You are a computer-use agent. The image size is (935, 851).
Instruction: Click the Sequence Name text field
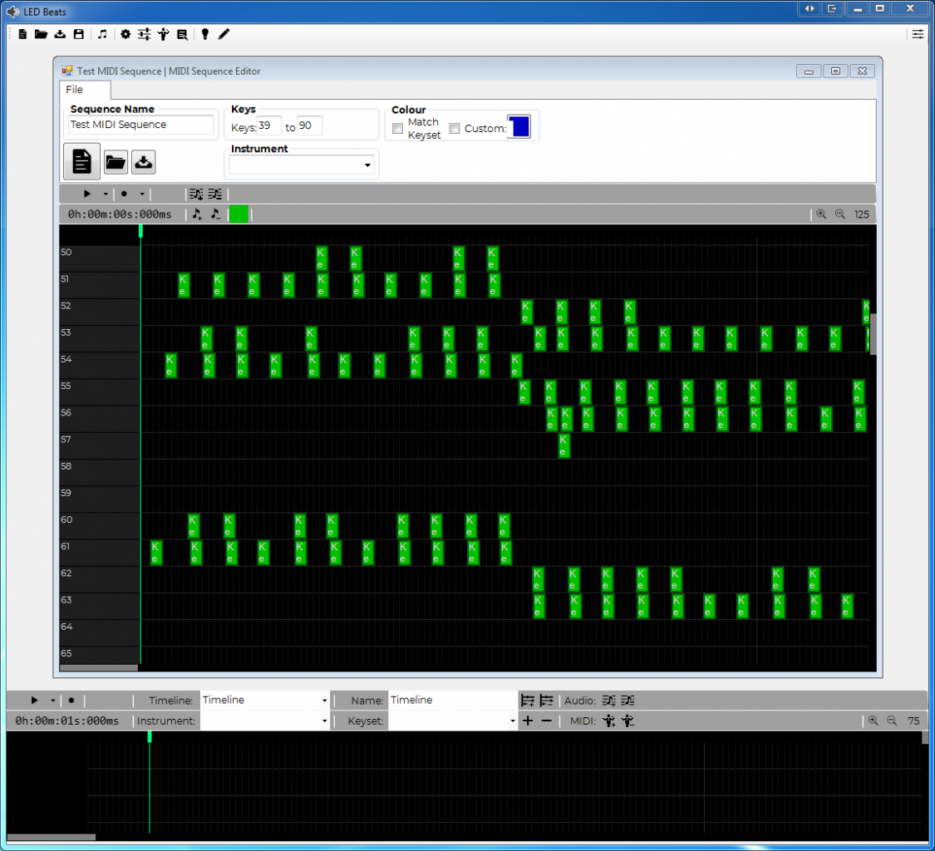tap(140, 125)
